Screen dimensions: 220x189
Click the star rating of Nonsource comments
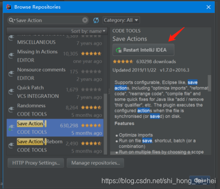tap(91, 72)
